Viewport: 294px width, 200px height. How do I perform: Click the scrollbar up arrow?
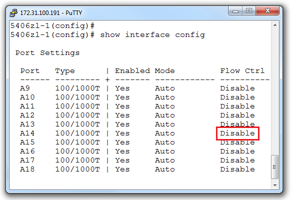tap(275, 25)
